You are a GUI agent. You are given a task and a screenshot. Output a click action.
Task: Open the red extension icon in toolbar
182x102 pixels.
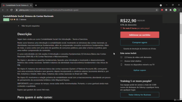point(162,10)
